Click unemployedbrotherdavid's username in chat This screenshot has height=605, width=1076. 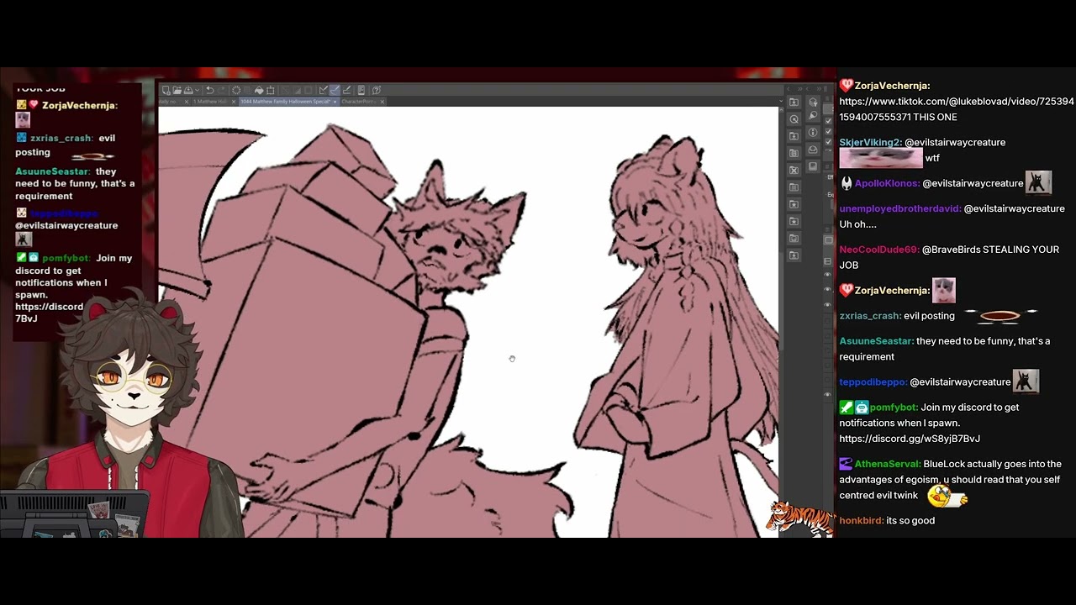899,208
